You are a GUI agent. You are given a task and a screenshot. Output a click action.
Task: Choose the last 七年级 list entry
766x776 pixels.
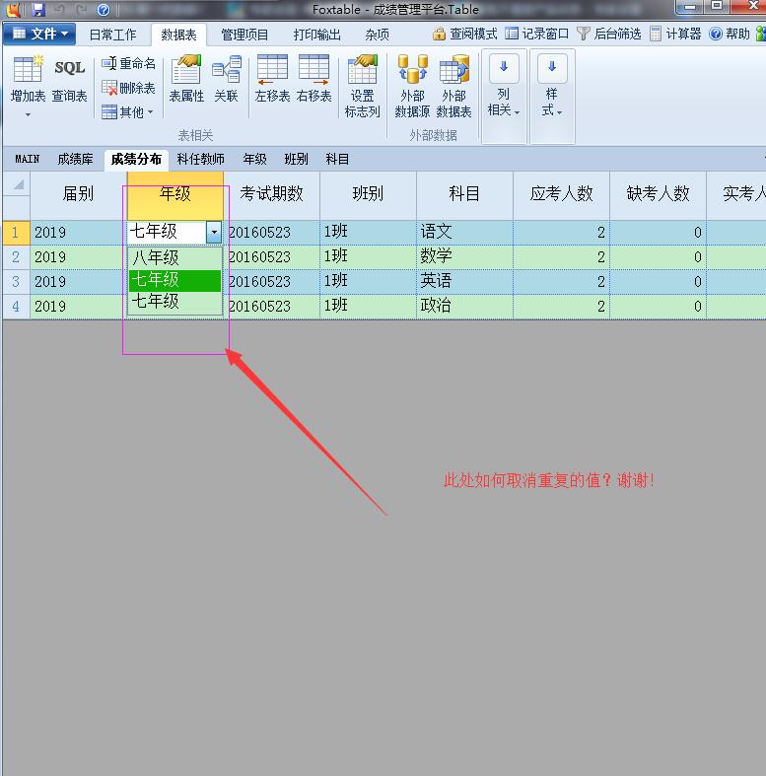click(x=175, y=302)
